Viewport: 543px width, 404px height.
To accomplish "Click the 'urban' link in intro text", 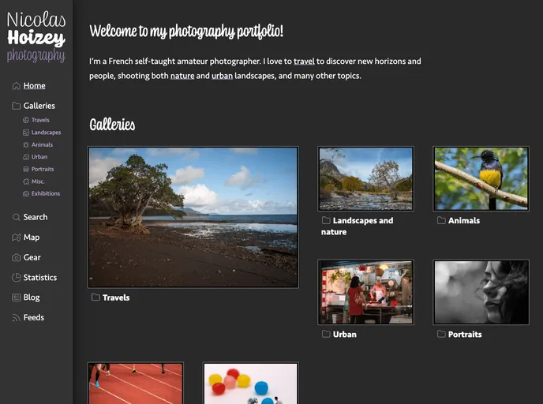I will coord(222,76).
